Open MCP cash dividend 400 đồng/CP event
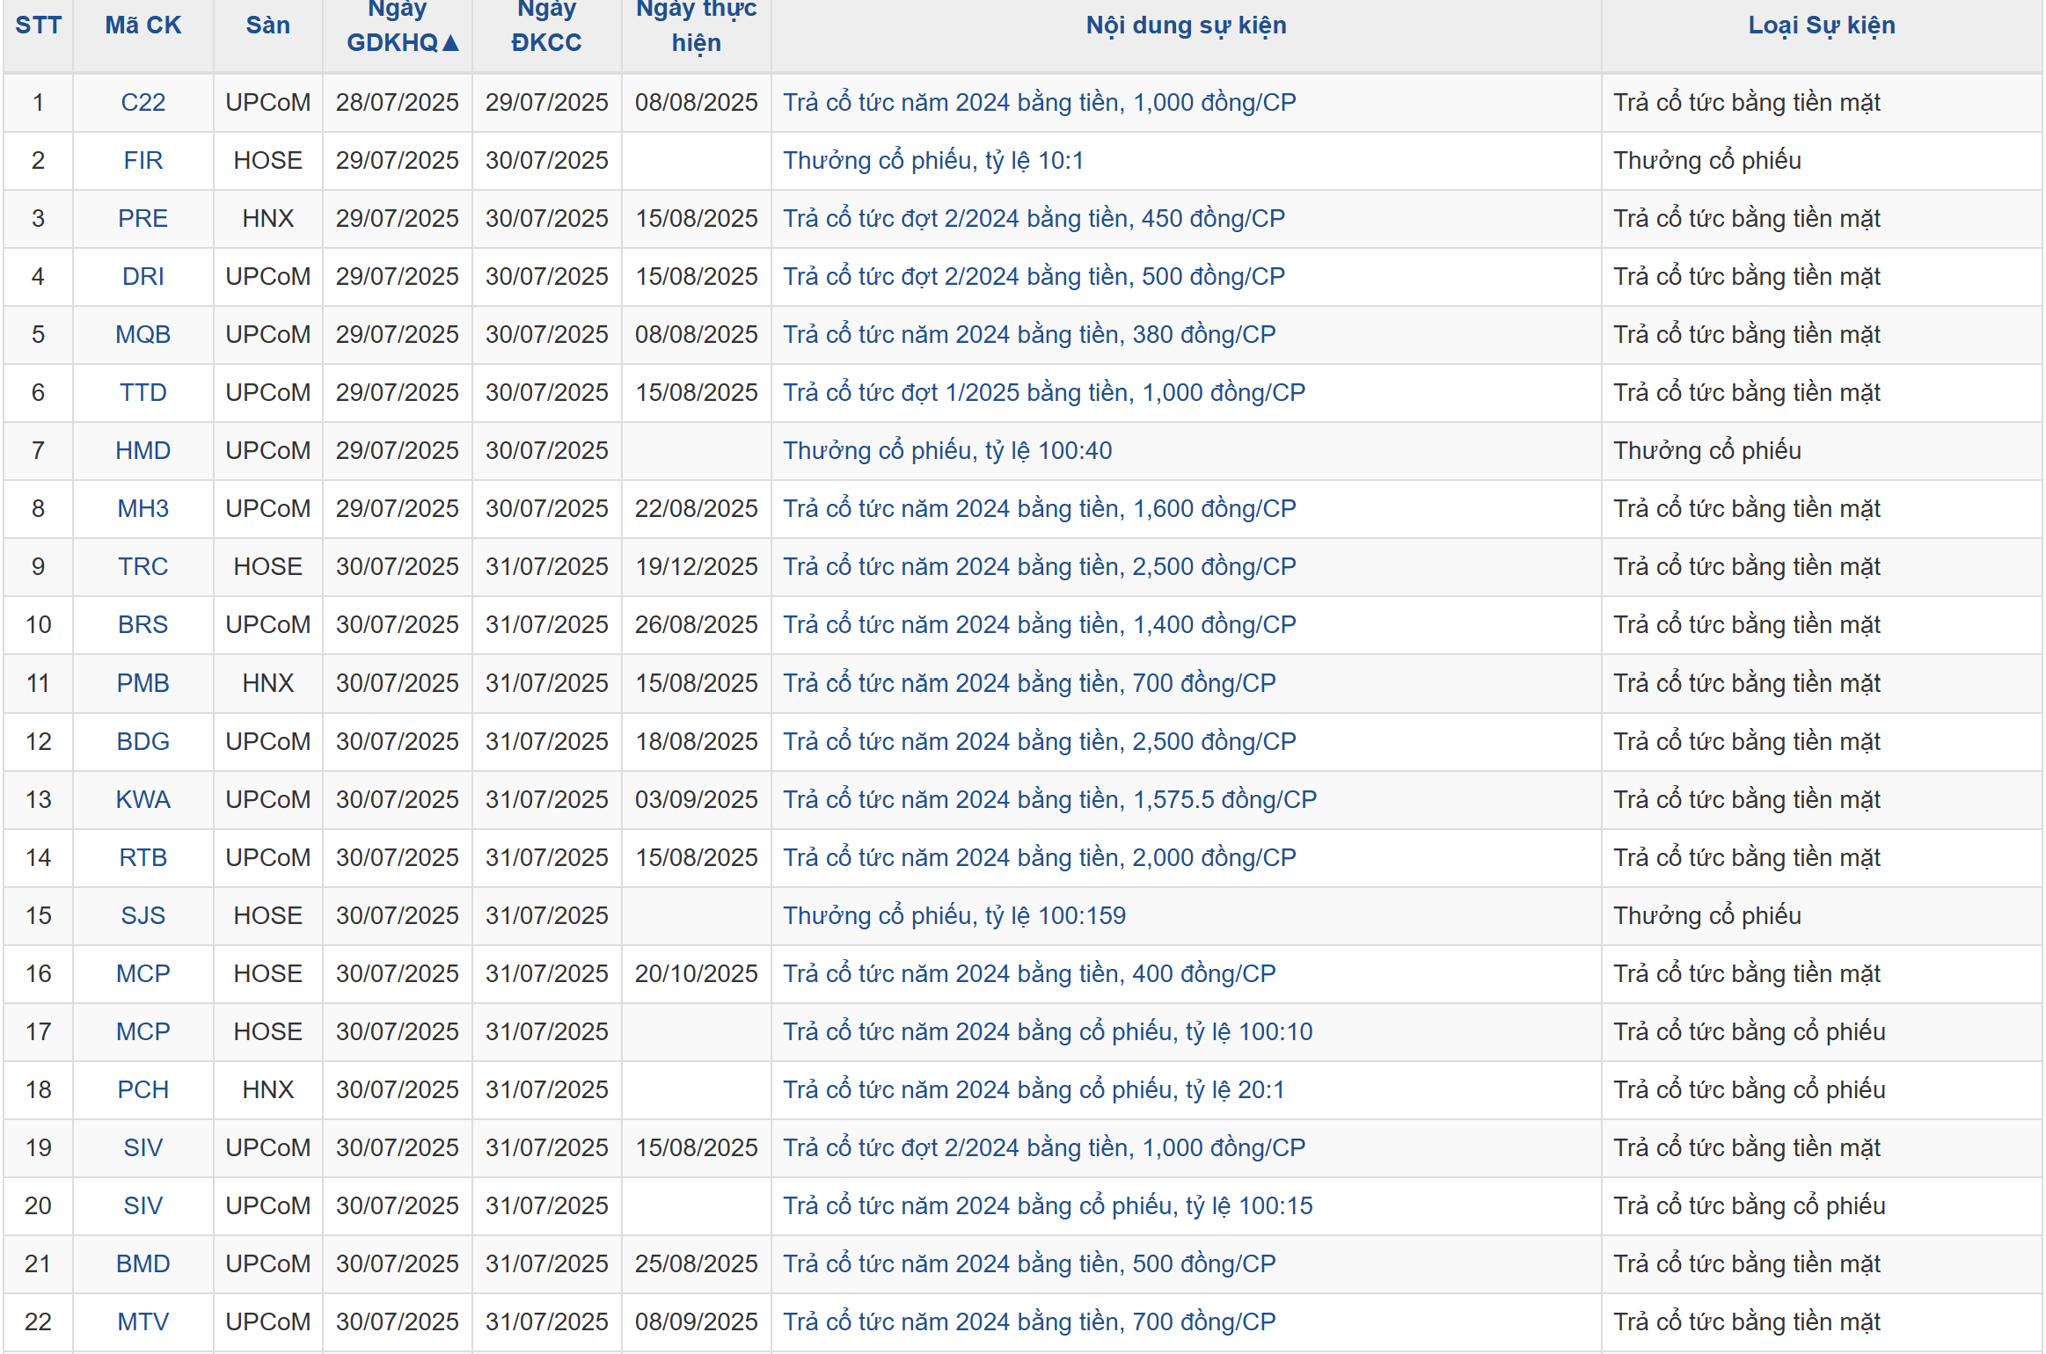 tap(1030, 974)
